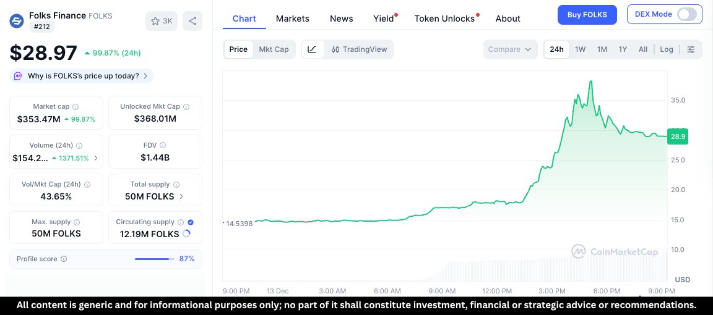Click Market cap info icon
The width and height of the screenshot is (713, 315).
(76, 107)
